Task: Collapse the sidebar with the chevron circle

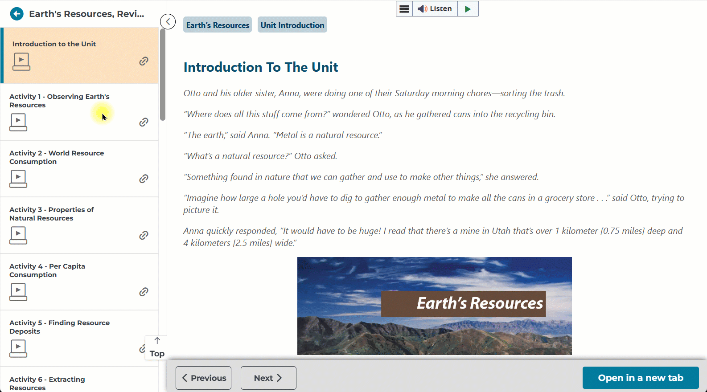Action: [168, 21]
